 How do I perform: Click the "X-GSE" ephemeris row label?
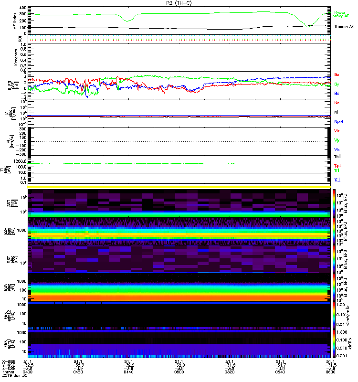[9, 361]
